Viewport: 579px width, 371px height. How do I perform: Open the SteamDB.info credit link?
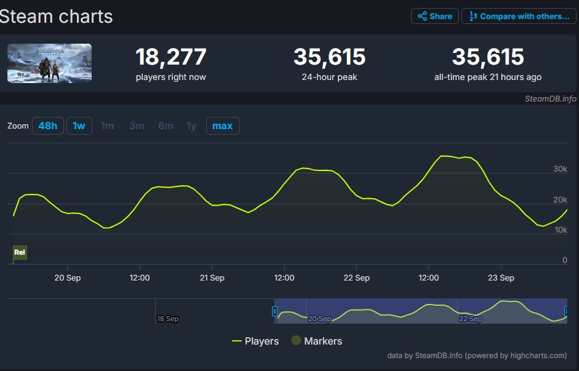(x=550, y=98)
